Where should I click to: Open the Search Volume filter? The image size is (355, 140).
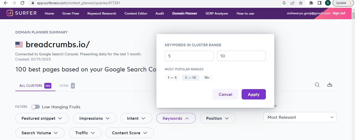[40, 133]
